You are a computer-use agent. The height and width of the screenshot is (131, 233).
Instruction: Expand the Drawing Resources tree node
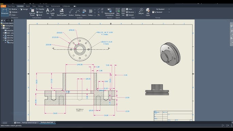2,26
